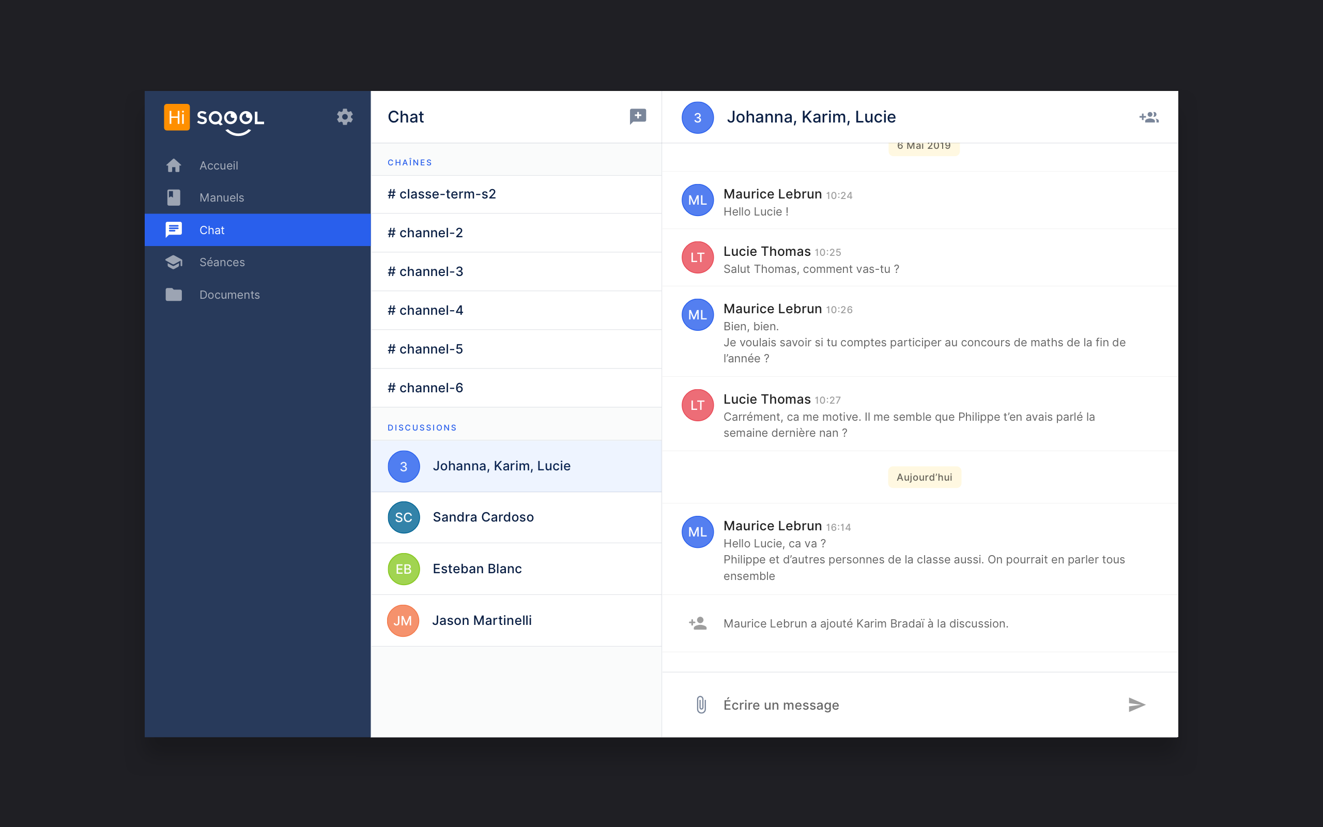Start a new chat with plus bubble icon

tap(637, 116)
